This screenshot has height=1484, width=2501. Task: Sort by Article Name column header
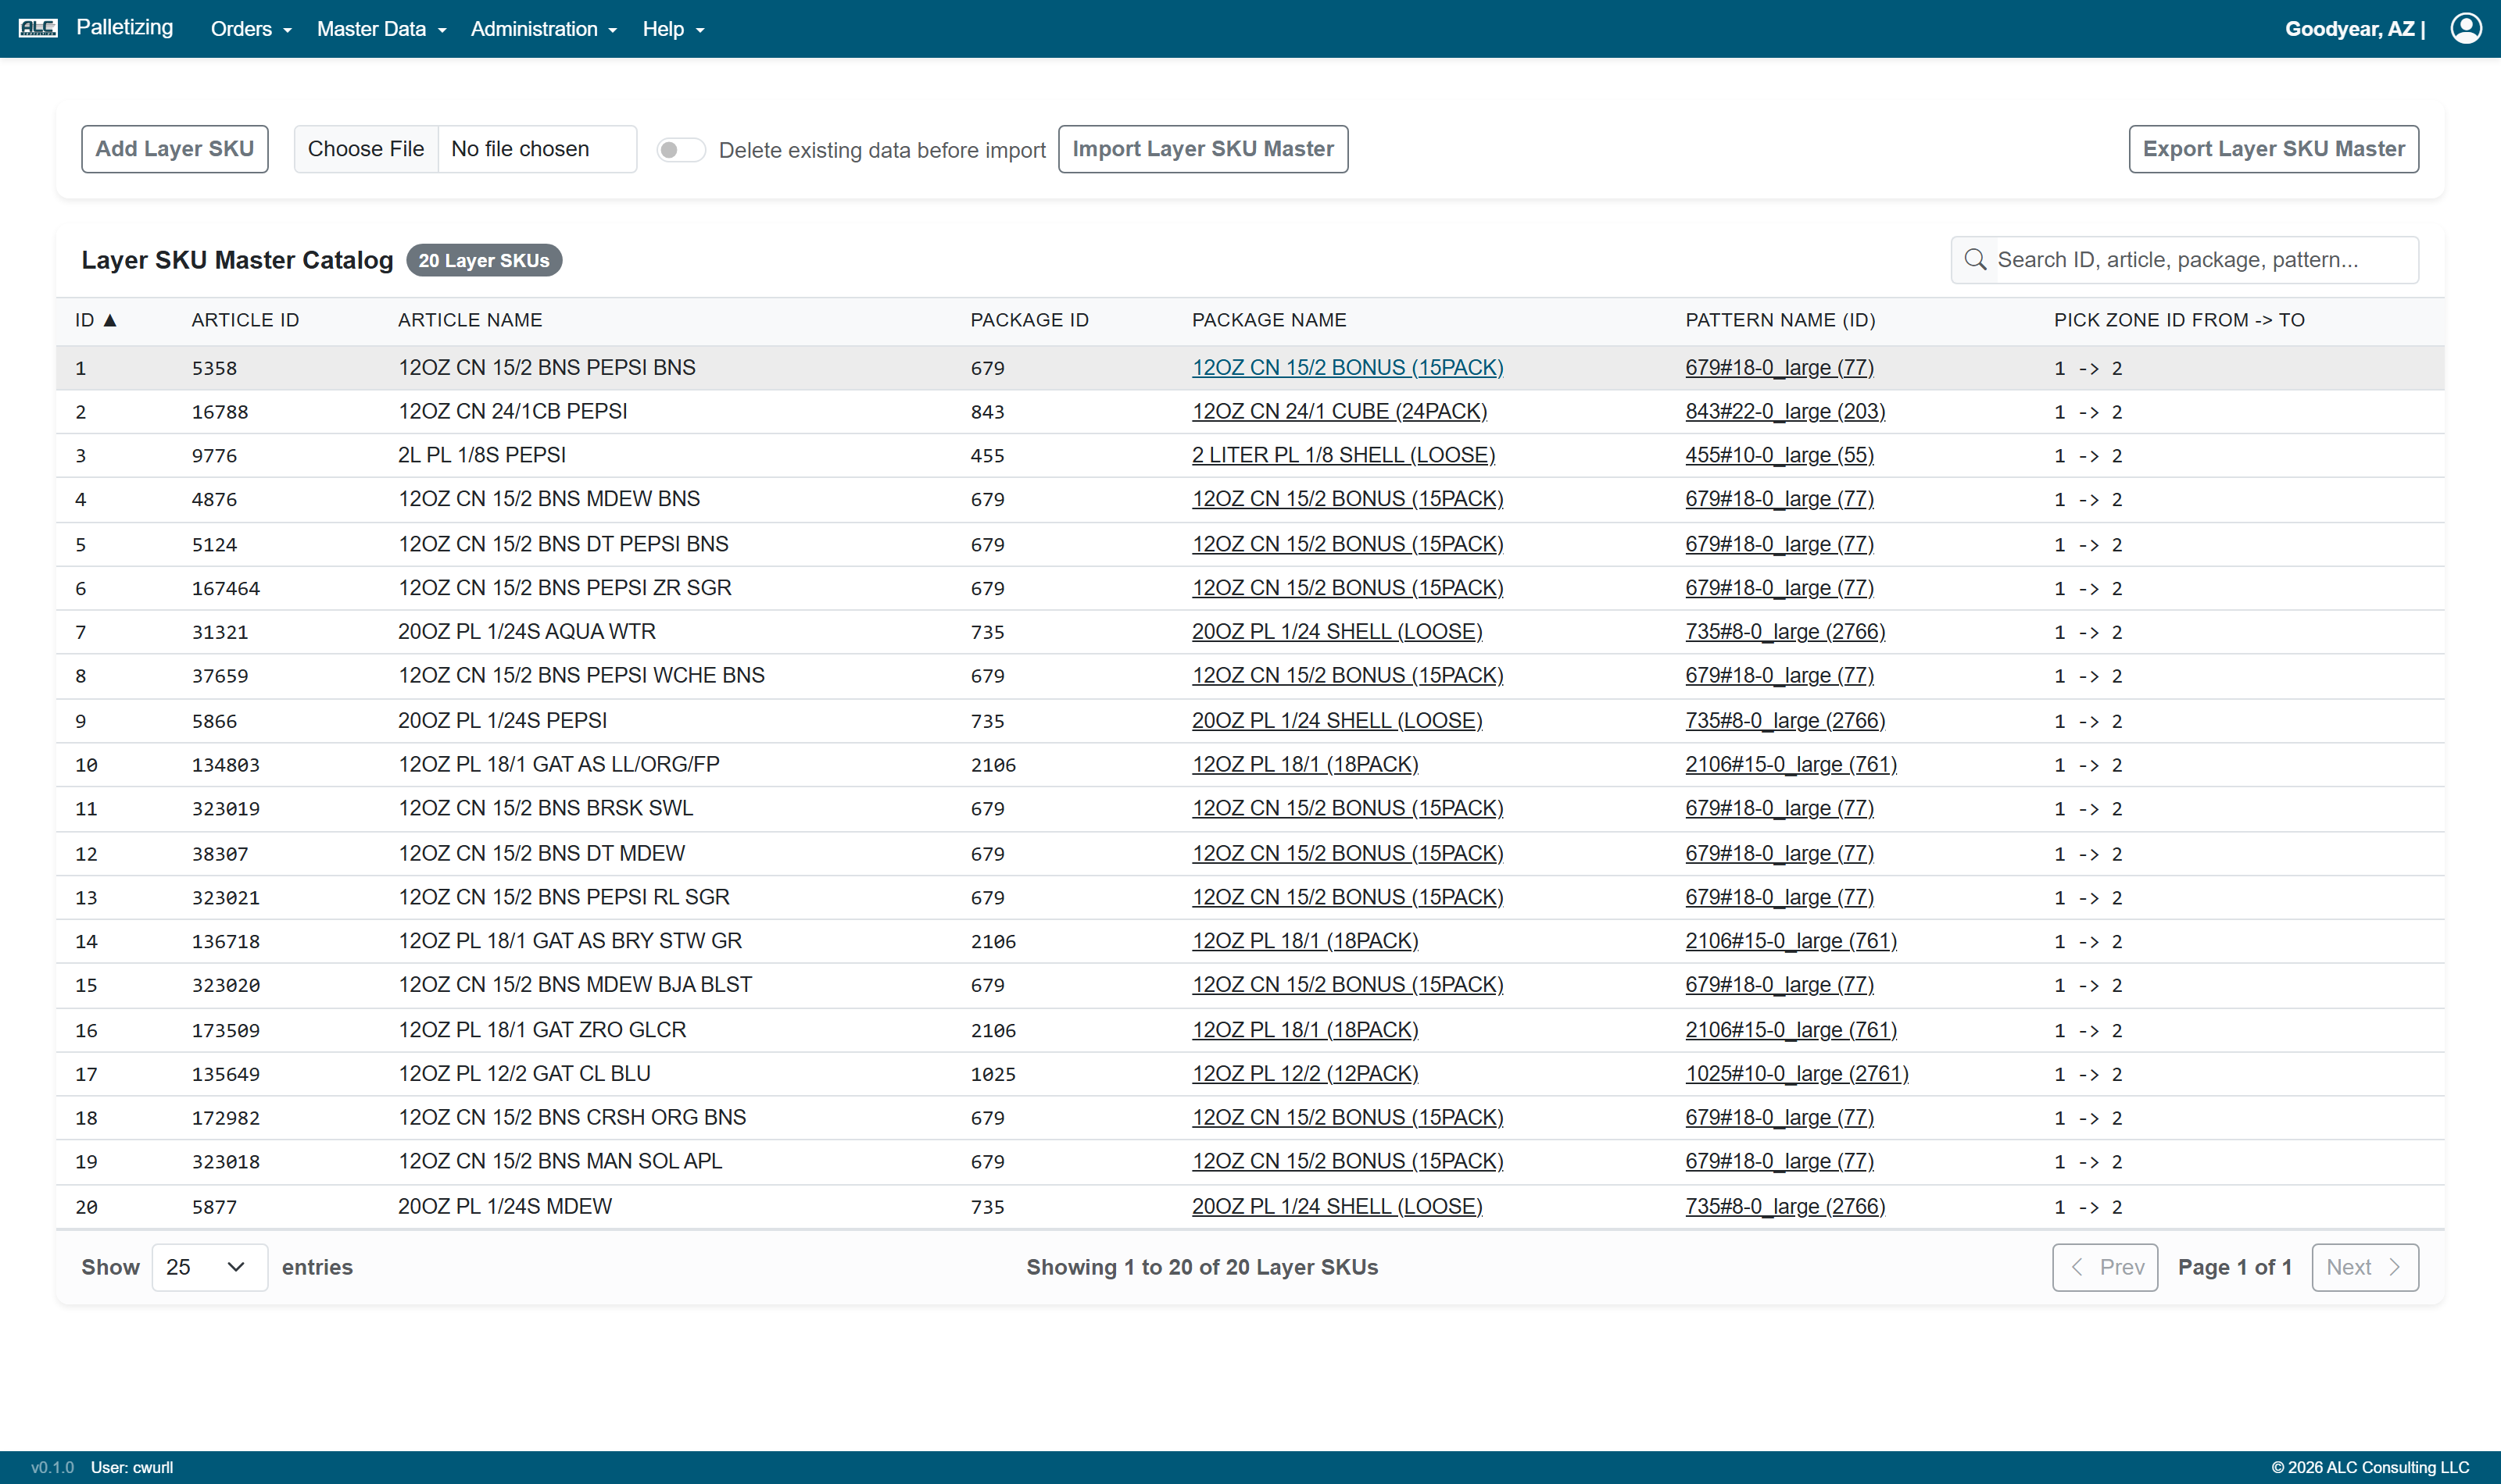coord(471,320)
